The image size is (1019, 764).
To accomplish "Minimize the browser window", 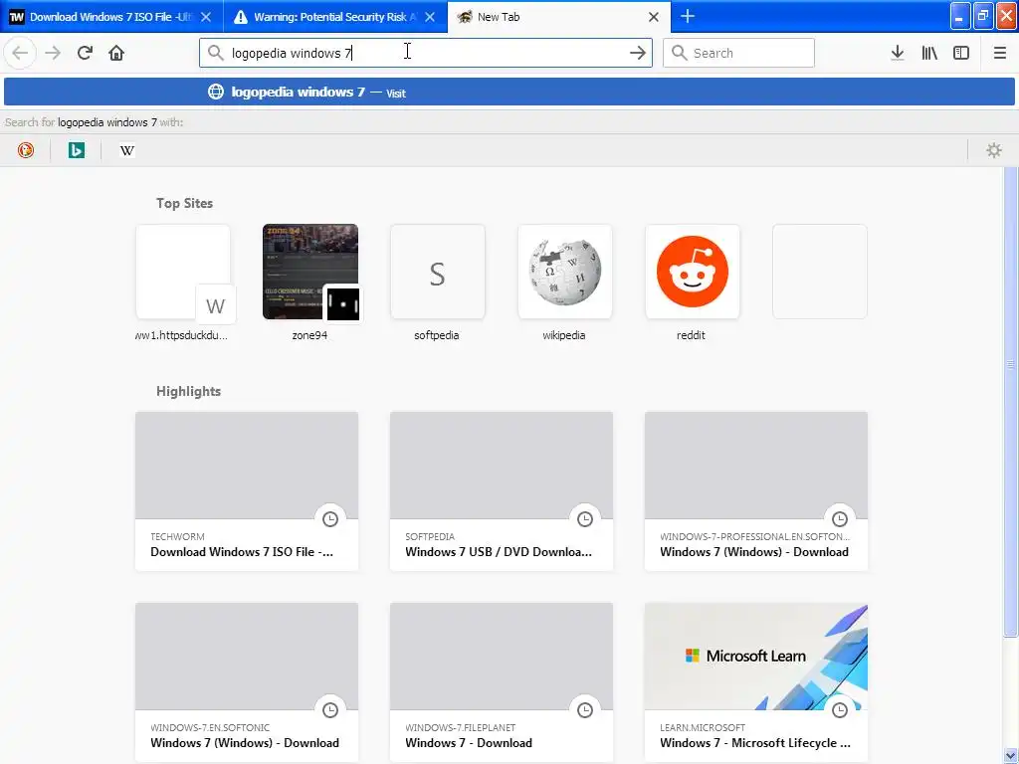I will (960, 16).
